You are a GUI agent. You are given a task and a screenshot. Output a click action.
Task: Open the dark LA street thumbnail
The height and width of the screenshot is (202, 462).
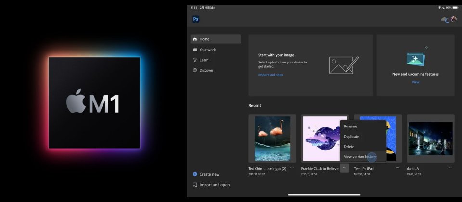[430, 139]
